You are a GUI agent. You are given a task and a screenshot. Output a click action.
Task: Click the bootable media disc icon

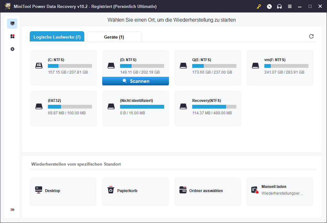(x=269, y=6)
